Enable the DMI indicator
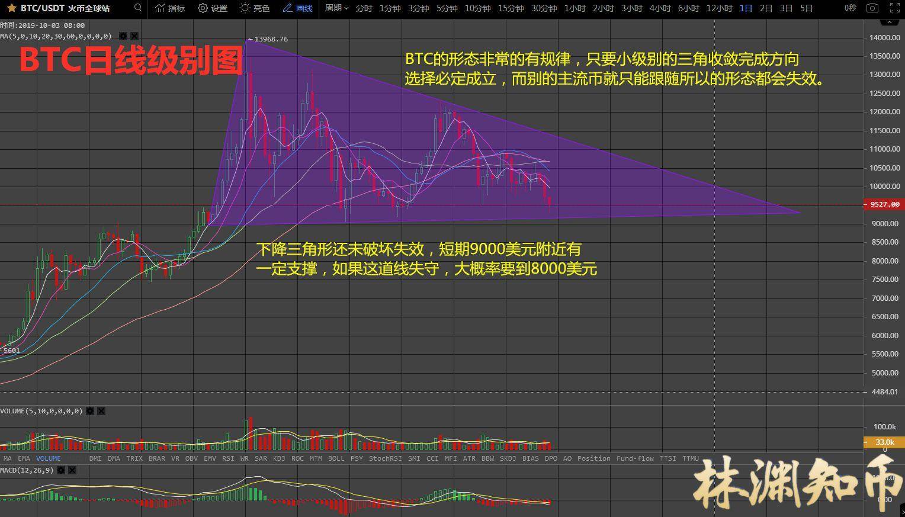The height and width of the screenshot is (517, 905). 95,458
